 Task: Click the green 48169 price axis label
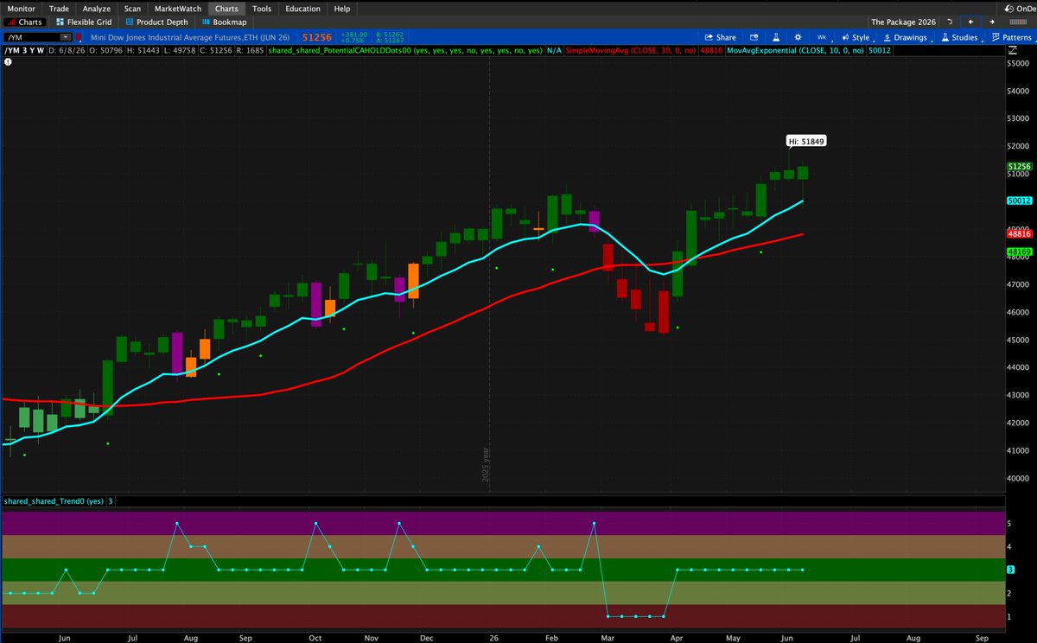[1019, 251]
